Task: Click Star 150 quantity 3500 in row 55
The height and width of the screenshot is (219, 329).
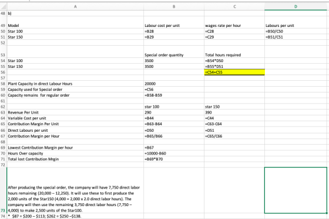Action: [x=174, y=67]
